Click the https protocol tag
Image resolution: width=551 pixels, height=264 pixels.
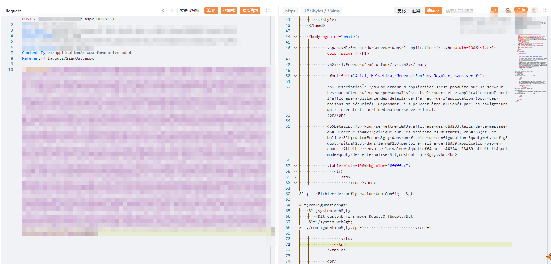coord(290,11)
